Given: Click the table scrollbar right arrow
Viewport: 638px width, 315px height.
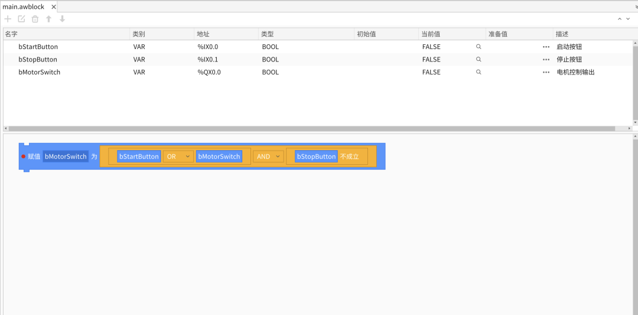Looking at the screenshot, I should pyautogui.click(x=630, y=129).
